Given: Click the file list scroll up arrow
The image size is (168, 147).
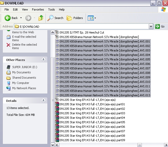Looking at the screenshot, I should pos(53,32).
